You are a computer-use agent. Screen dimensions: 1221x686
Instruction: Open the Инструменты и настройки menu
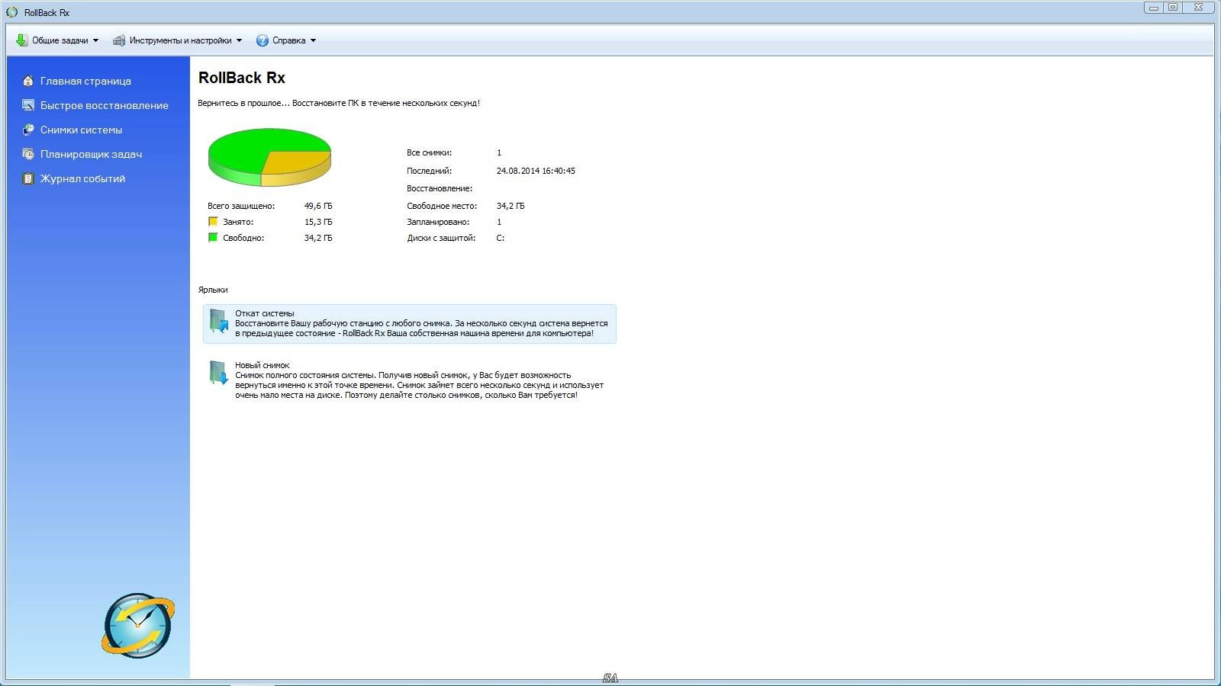(177, 40)
